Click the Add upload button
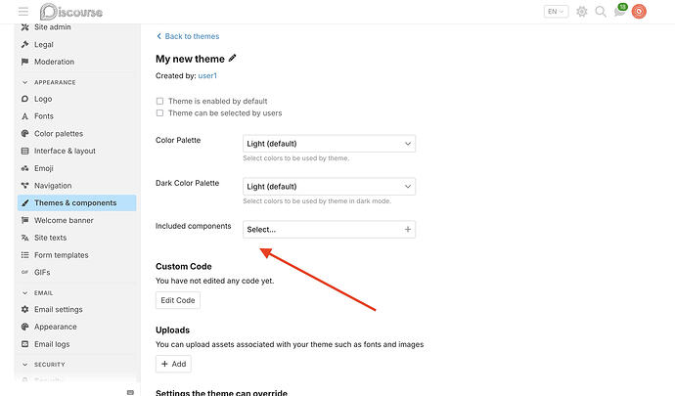675x396 pixels. (173, 364)
